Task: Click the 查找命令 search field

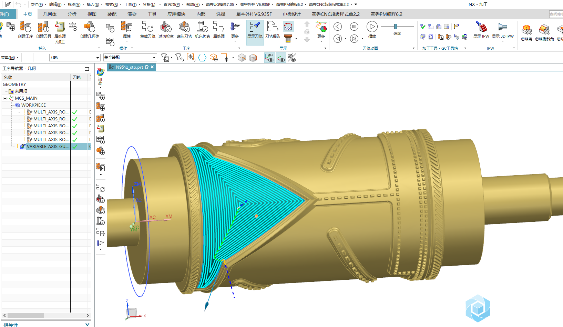Action: coord(556,14)
